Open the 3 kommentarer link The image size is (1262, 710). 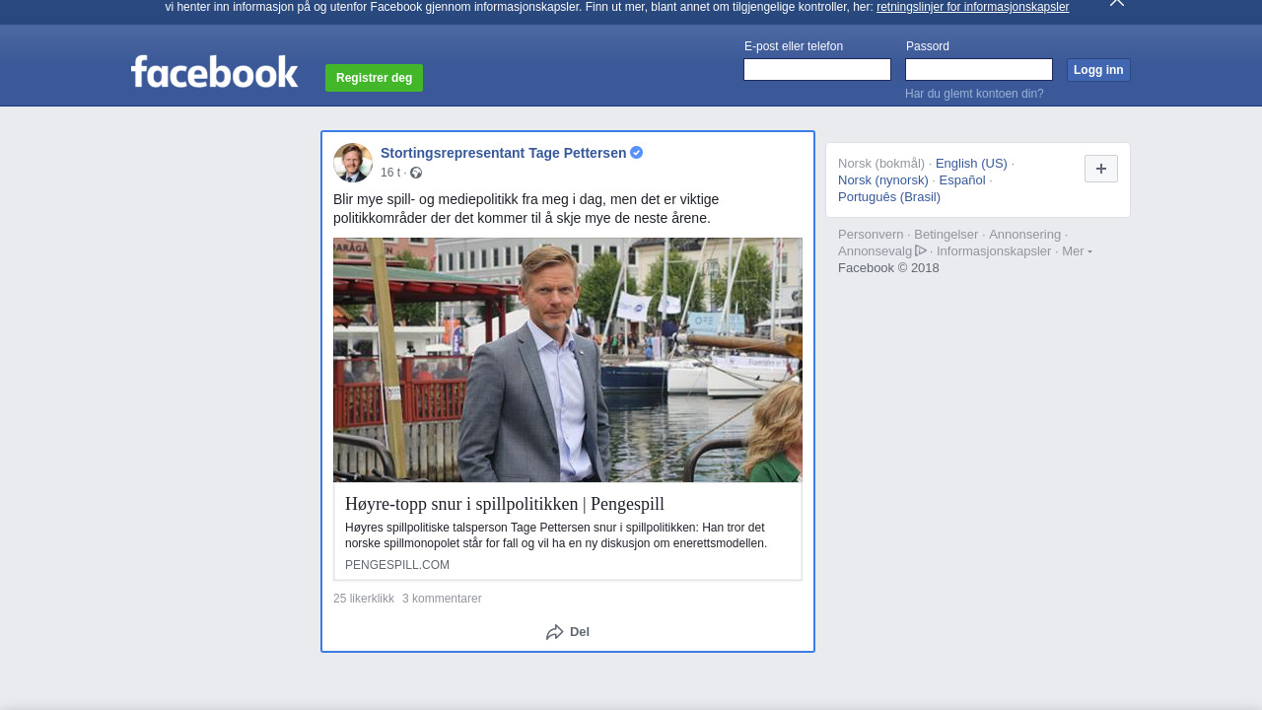tap(442, 599)
